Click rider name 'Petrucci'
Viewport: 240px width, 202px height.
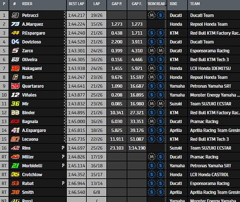pyautogui.click(x=30, y=15)
